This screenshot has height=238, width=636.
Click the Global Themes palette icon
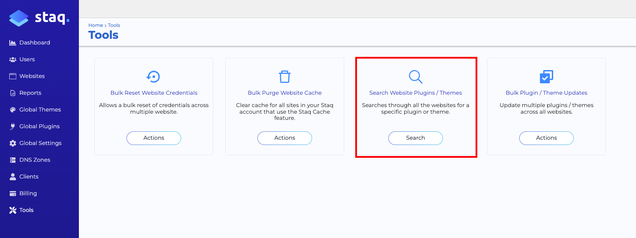tap(13, 110)
